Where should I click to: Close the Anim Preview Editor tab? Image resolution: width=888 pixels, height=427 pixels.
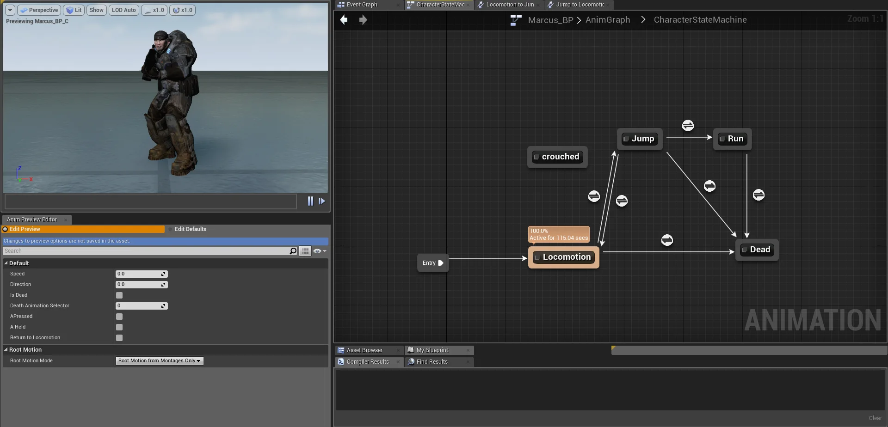(66, 220)
